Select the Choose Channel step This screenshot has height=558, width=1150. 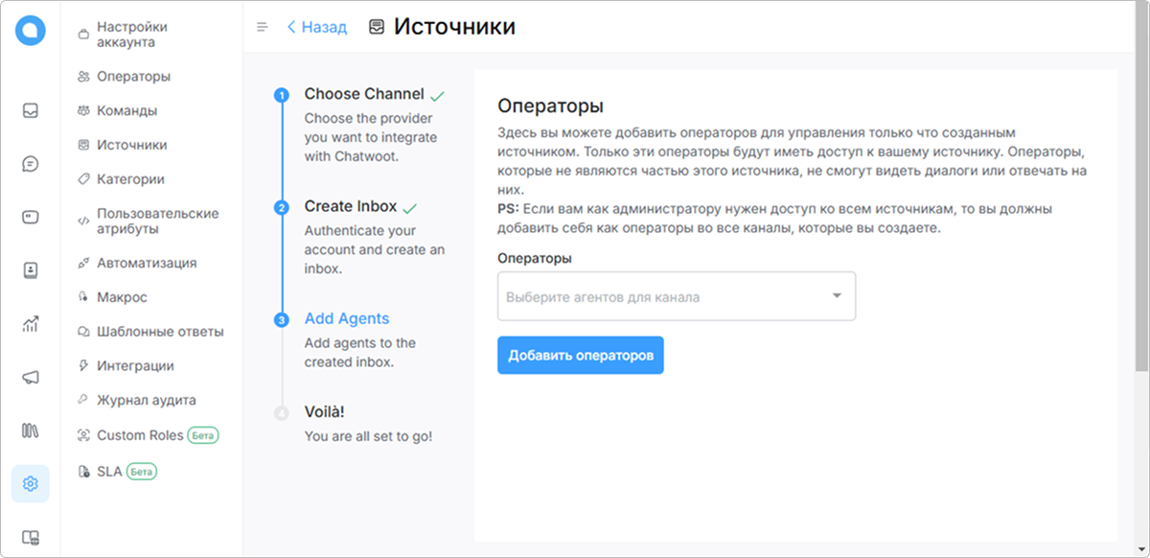[364, 94]
